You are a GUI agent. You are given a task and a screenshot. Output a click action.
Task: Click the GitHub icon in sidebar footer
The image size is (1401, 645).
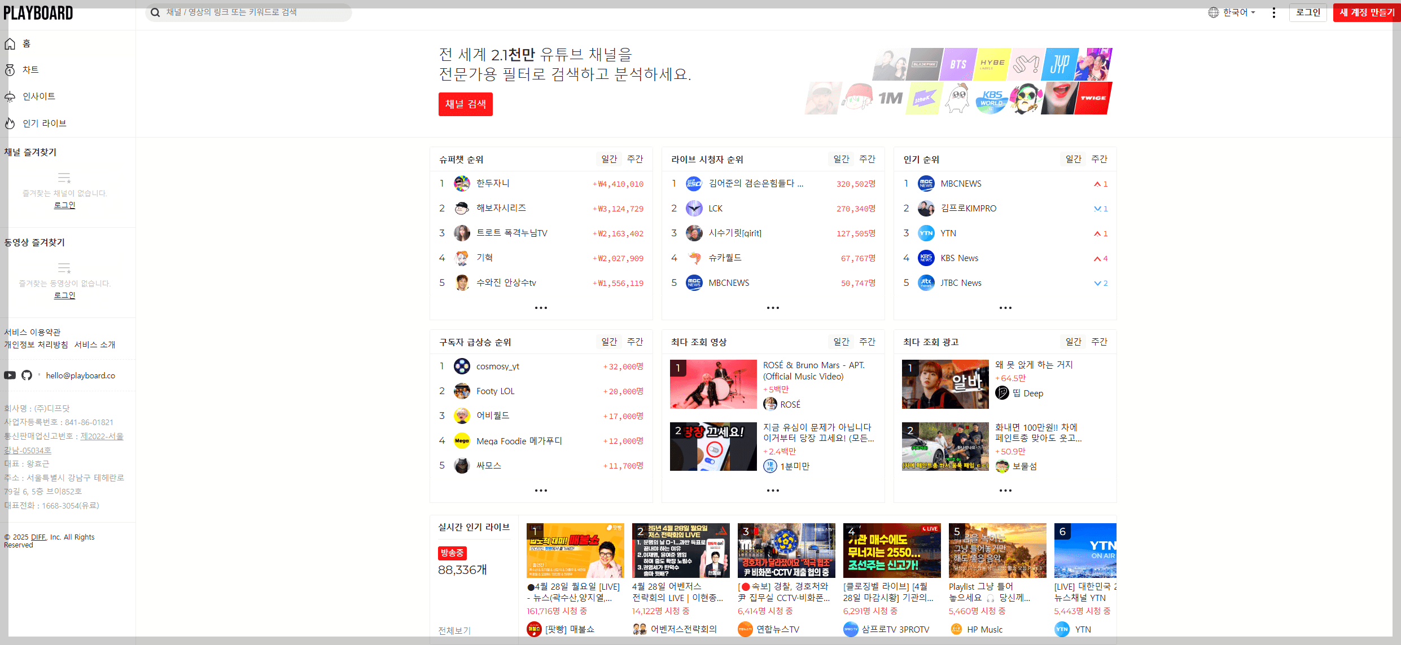[27, 375]
